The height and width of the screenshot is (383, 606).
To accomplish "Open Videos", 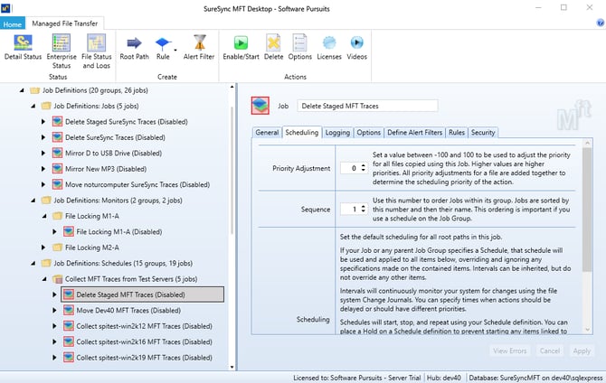I will tap(356, 47).
